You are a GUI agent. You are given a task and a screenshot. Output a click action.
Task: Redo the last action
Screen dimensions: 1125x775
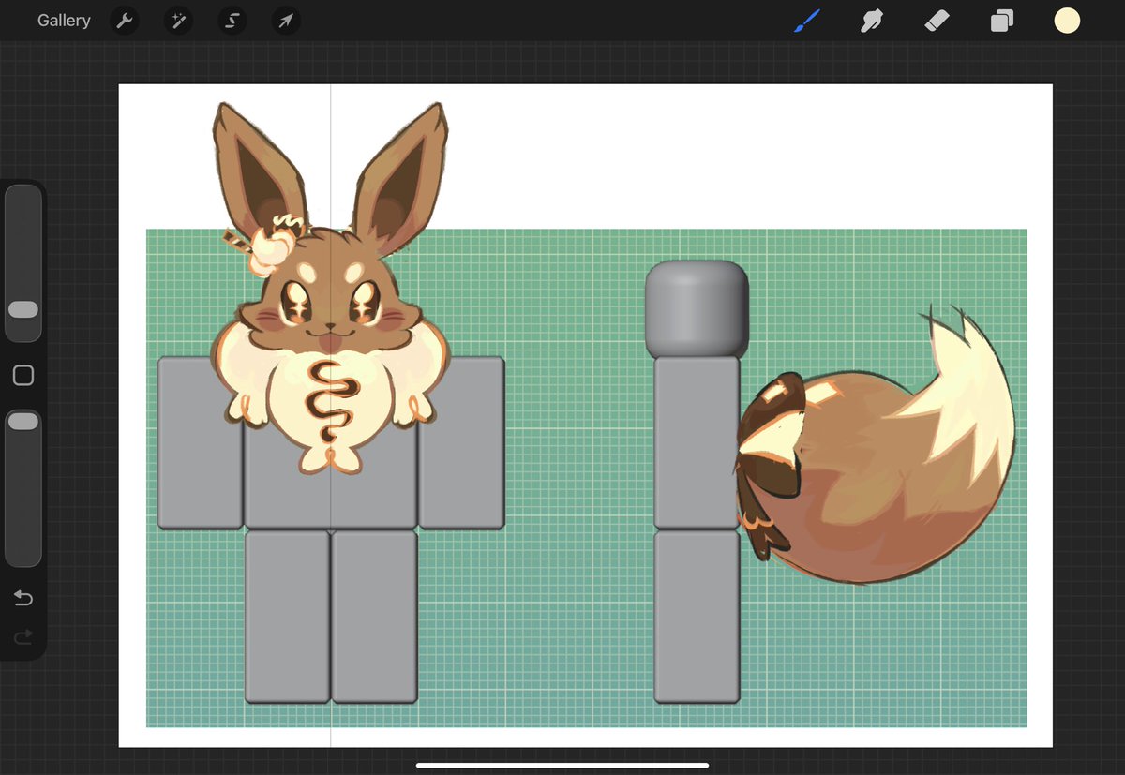click(23, 637)
